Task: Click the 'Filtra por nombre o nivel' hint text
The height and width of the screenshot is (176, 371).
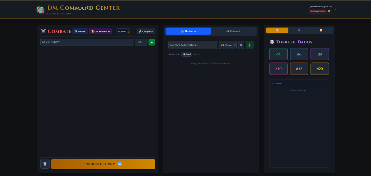Action: point(210,64)
